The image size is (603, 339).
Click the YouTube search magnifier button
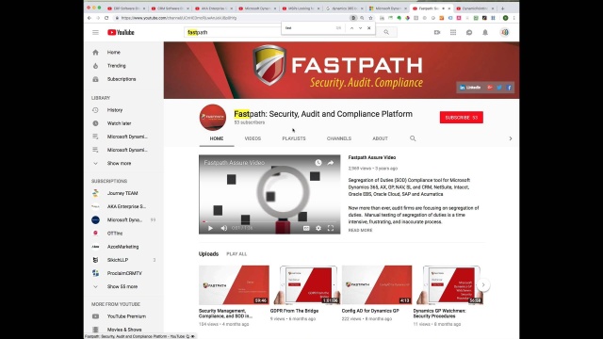[386, 32]
